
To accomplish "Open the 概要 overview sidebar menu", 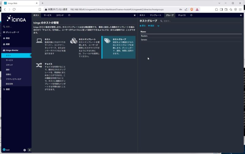I will (8, 44).
